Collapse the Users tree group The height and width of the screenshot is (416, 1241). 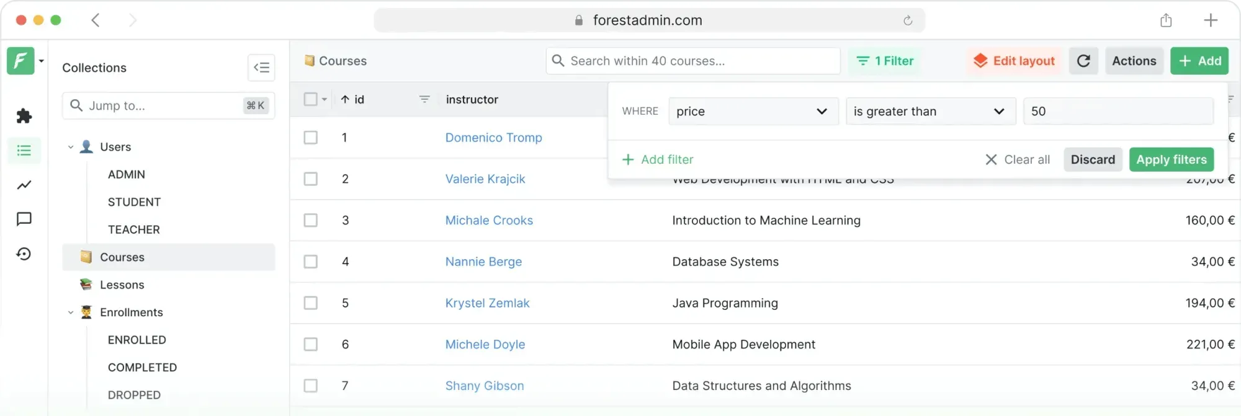pos(71,147)
